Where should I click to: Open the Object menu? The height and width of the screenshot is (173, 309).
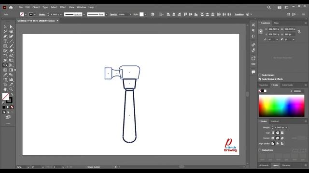[36, 7]
